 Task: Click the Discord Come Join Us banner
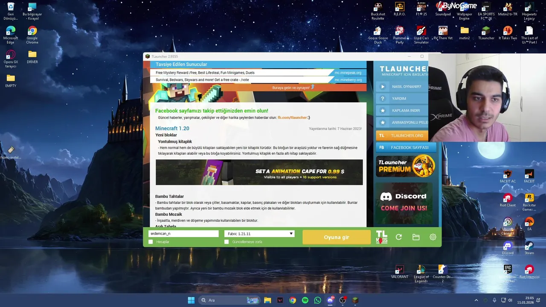tap(404, 202)
